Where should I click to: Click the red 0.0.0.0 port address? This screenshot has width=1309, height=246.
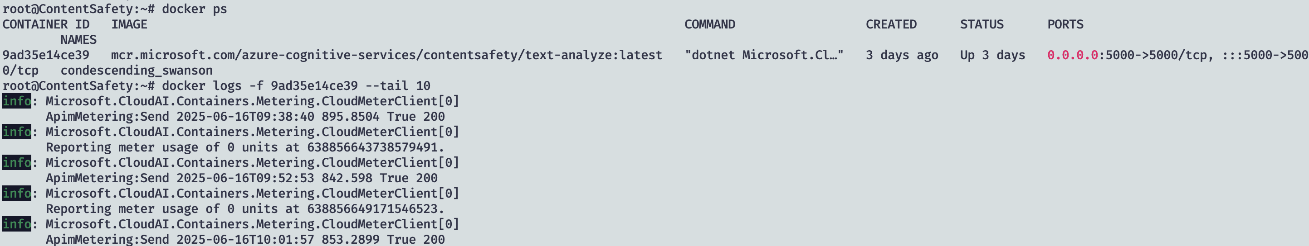(x=1072, y=55)
